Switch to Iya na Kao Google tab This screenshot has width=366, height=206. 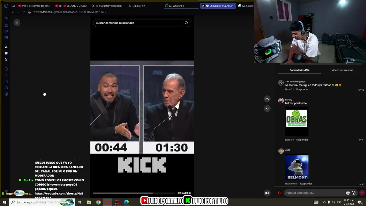coord(246,6)
